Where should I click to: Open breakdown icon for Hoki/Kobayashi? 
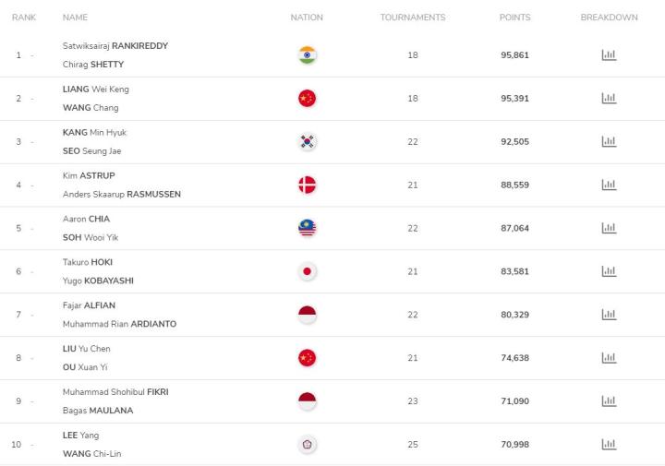(609, 271)
